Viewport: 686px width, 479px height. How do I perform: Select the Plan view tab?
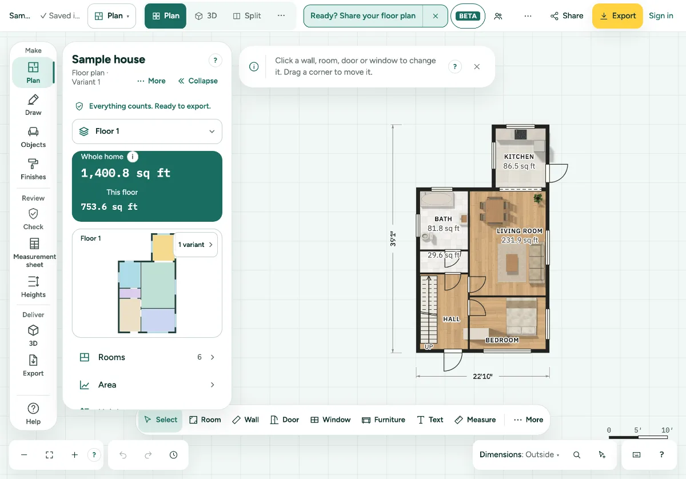(166, 16)
